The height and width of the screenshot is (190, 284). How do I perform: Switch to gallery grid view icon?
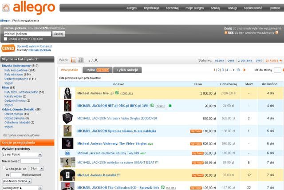click(81, 60)
